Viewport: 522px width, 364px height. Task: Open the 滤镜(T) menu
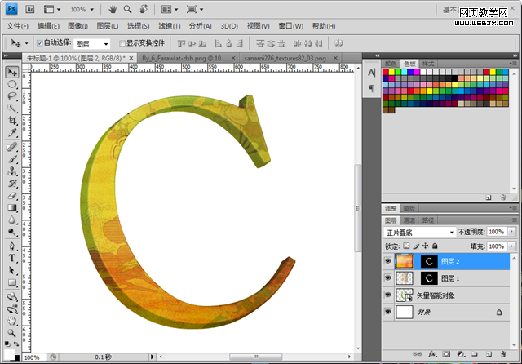click(169, 26)
